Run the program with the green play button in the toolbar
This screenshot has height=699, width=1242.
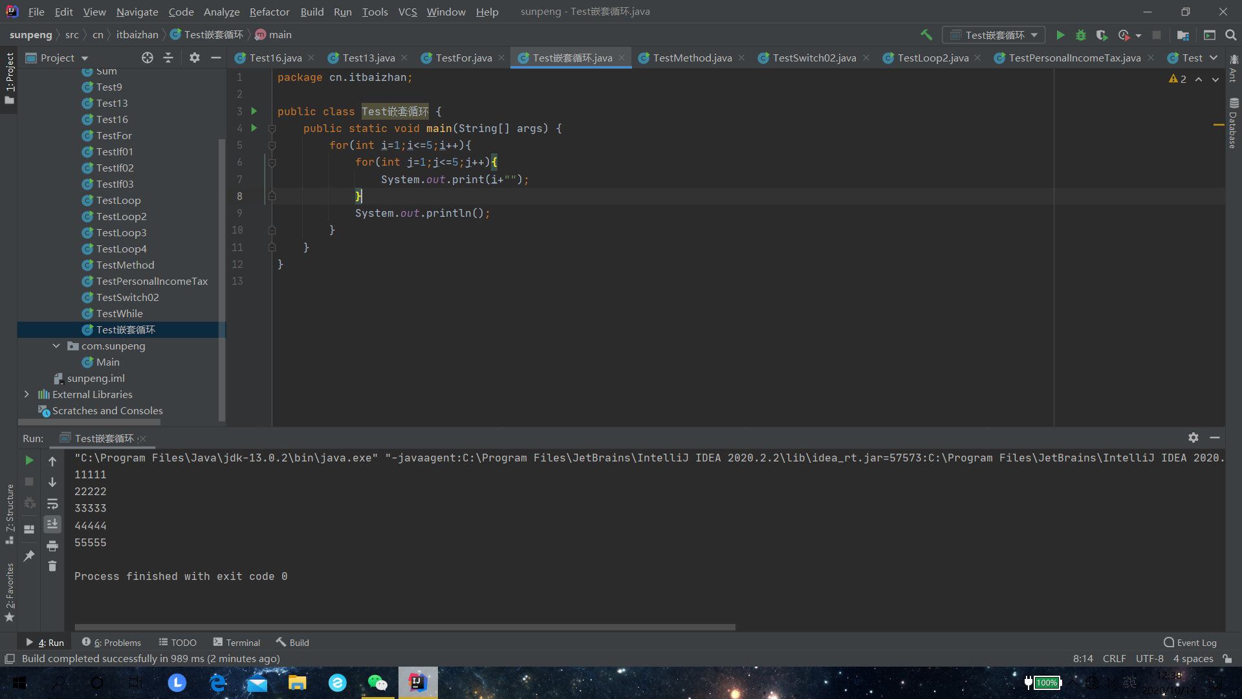1060,35
